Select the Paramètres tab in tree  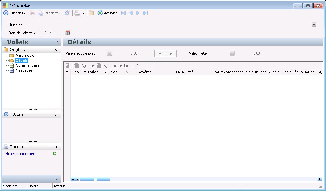(26, 56)
